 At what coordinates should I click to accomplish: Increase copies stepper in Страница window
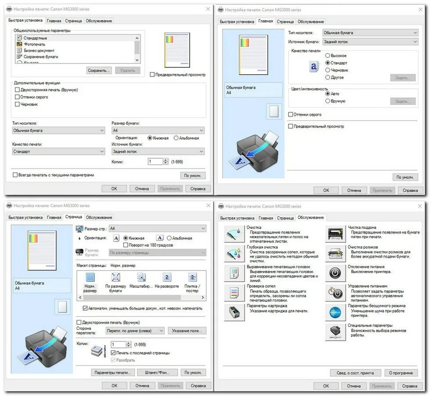tap(128, 343)
